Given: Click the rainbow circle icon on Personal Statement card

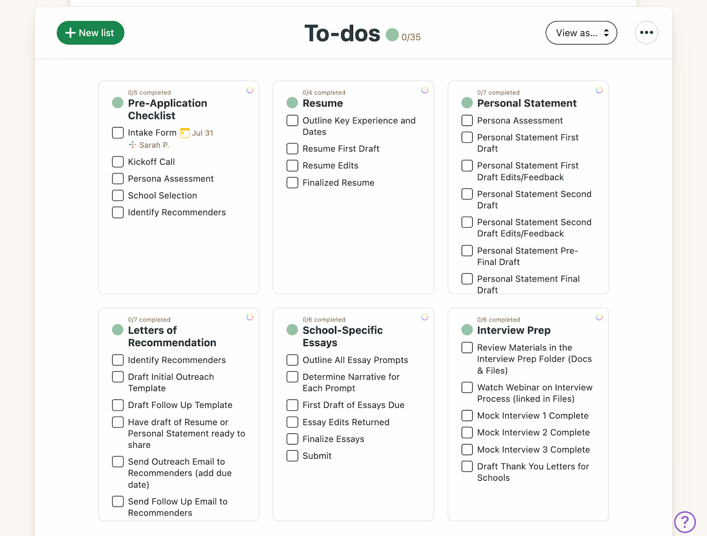Looking at the screenshot, I should point(599,90).
